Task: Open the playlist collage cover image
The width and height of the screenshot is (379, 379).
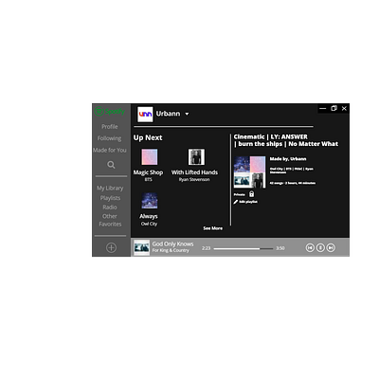Action: click(x=249, y=172)
